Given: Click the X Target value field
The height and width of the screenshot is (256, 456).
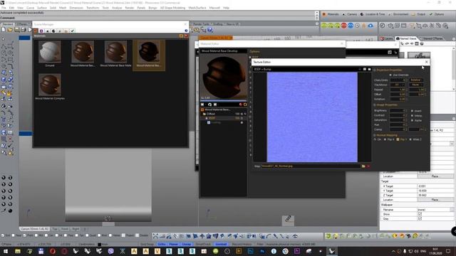Looking at the screenshot, I should (x=435, y=186).
